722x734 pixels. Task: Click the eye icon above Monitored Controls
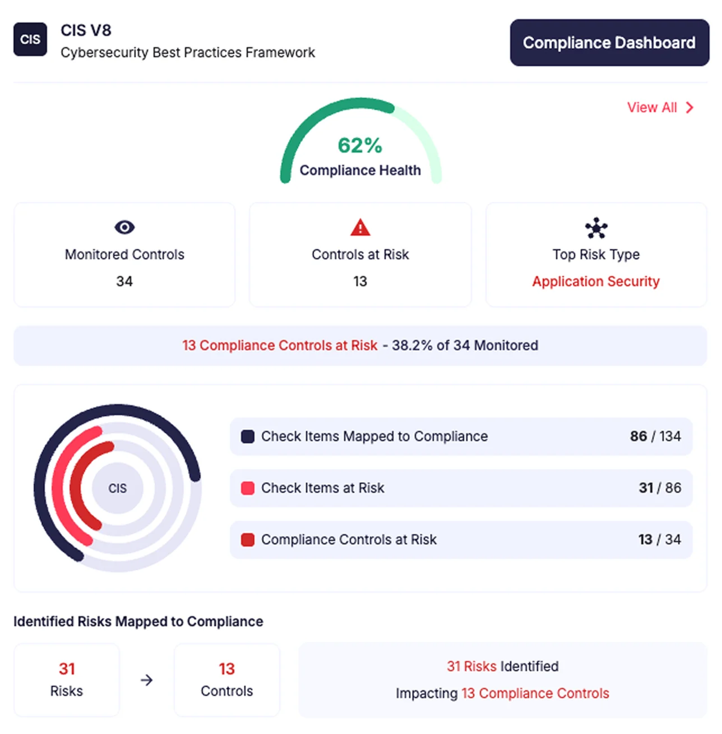[124, 227]
